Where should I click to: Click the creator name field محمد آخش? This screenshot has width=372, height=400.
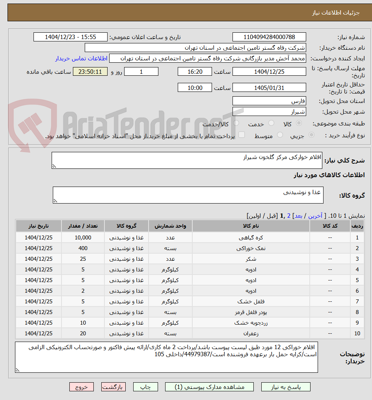207,58
